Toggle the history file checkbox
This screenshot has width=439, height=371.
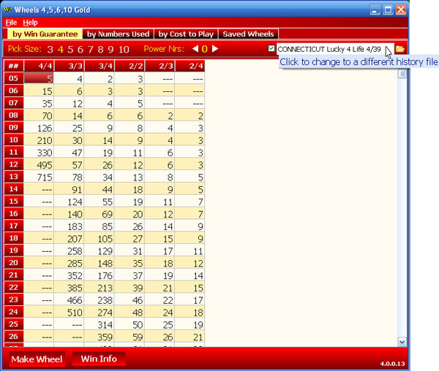[271, 48]
